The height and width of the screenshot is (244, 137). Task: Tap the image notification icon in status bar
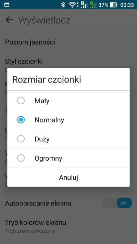pyautogui.click(x=7, y=5)
